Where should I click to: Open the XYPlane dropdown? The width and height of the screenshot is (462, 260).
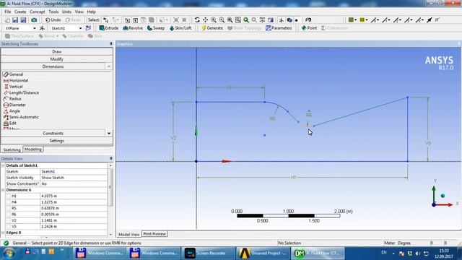click(x=34, y=28)
